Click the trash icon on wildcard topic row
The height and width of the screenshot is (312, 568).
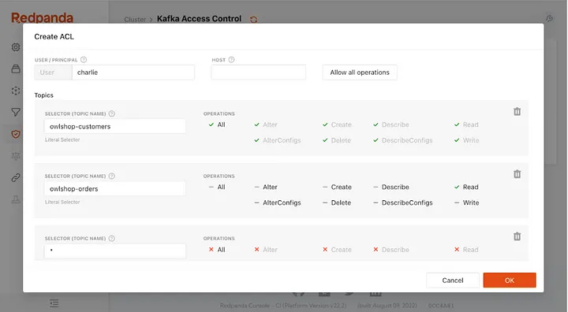(x=517, y=236)
